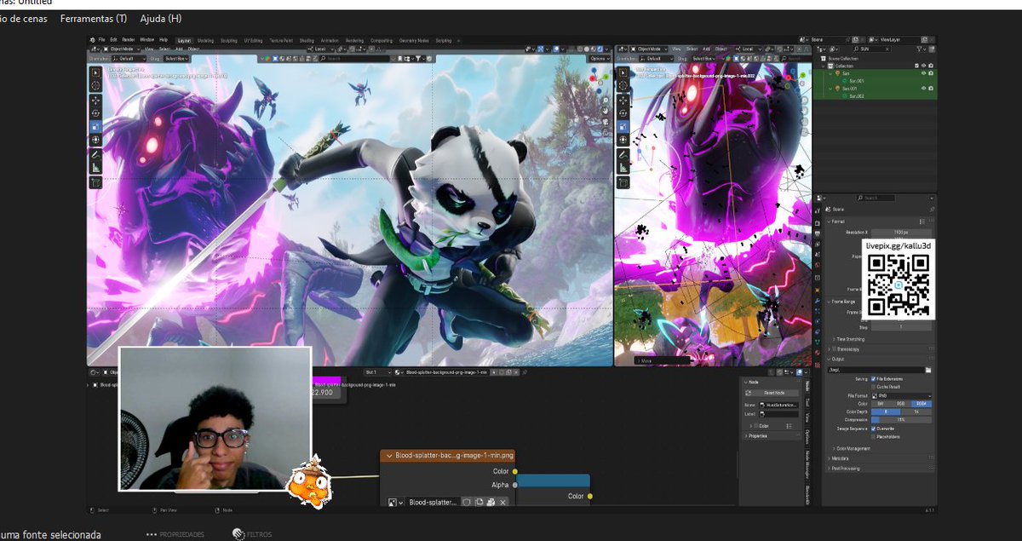Select the RGB color mode button

tap(900, 404)
